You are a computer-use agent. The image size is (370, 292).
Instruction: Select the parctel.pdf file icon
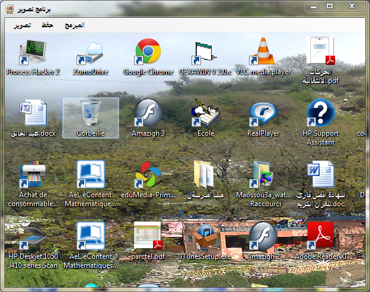[148, 236]
